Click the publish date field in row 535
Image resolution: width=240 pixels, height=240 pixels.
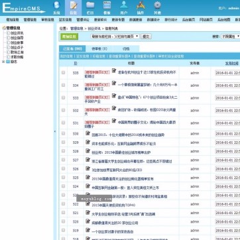click(227, 73)
